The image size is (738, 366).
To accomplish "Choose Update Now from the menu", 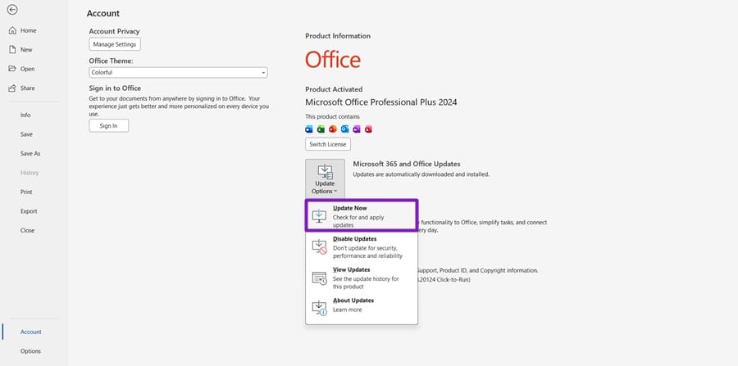I will tap(362, 215).
